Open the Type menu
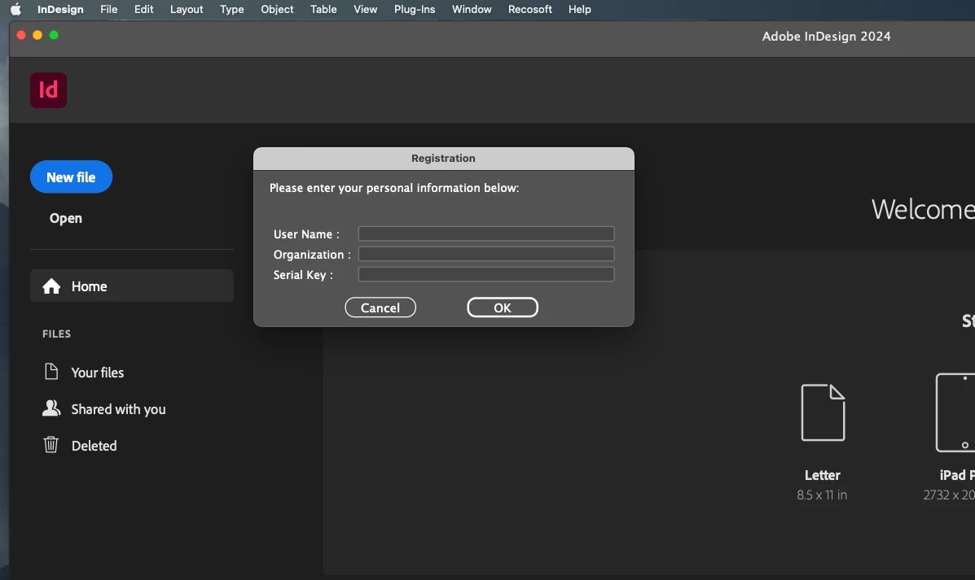Image resolution: width=975 pixels, height=580 pixels. coord(232,9)
